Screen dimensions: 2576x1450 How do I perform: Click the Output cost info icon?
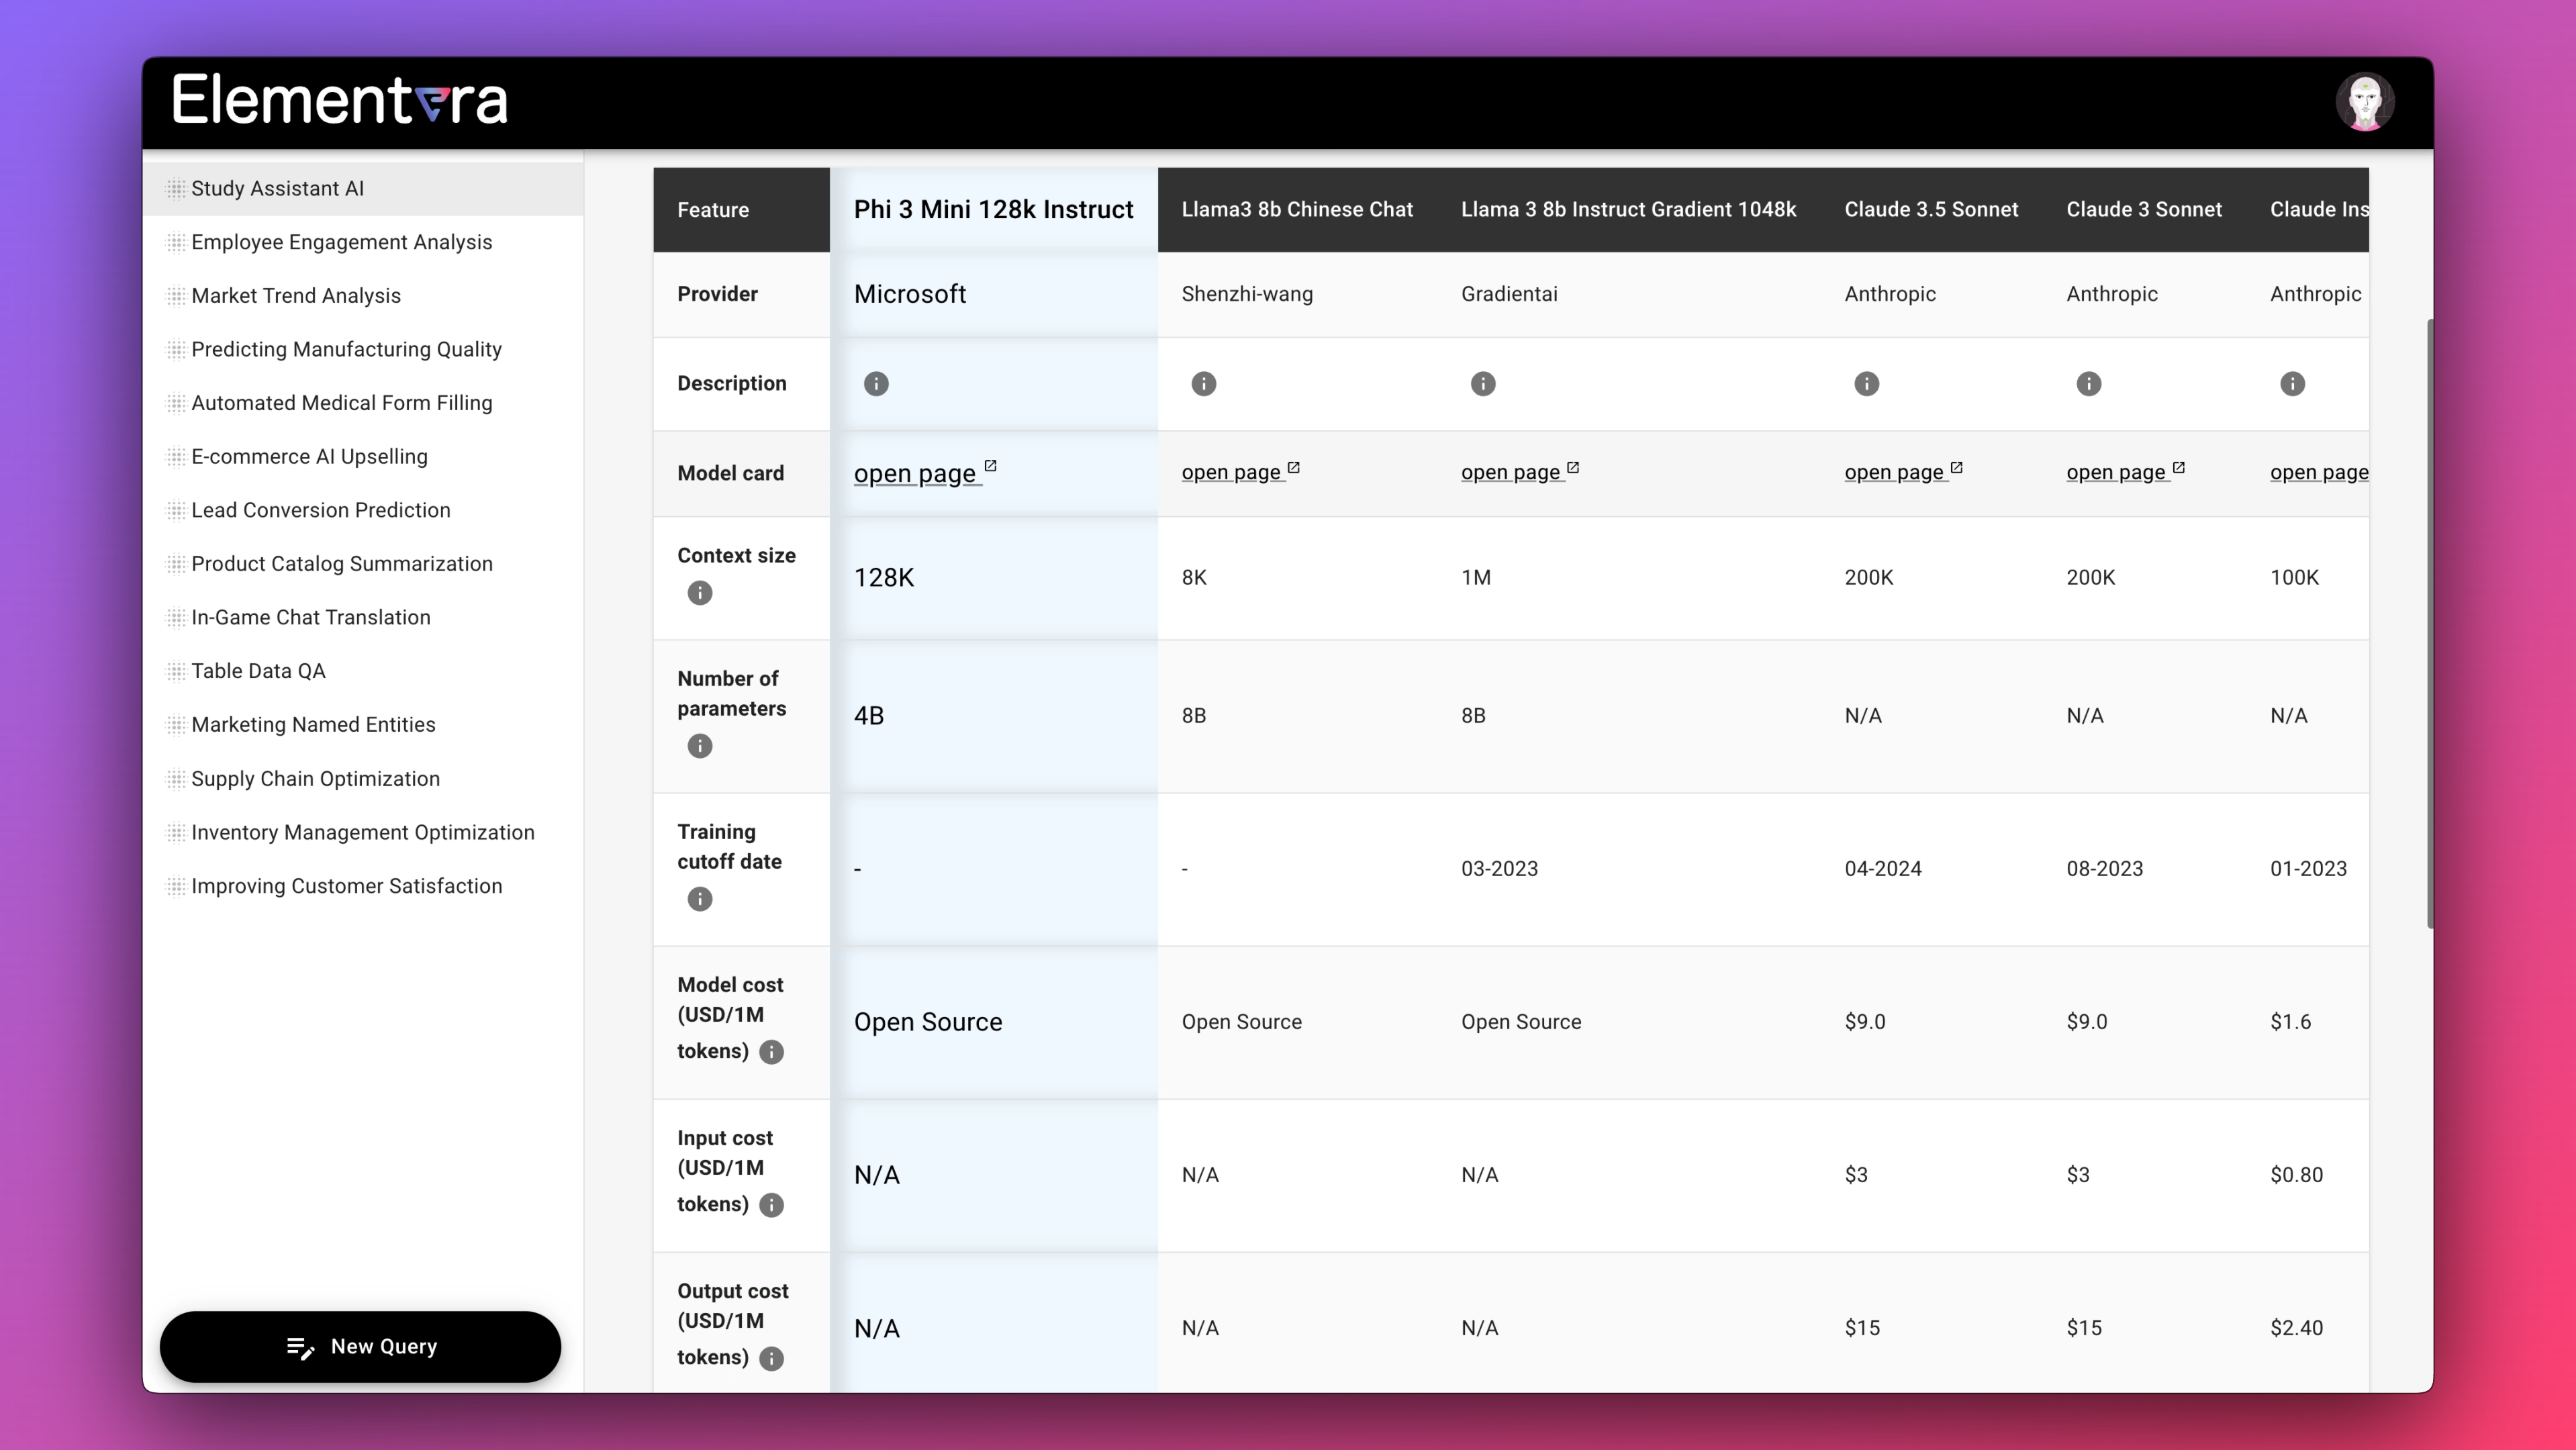click(771, 1358)
